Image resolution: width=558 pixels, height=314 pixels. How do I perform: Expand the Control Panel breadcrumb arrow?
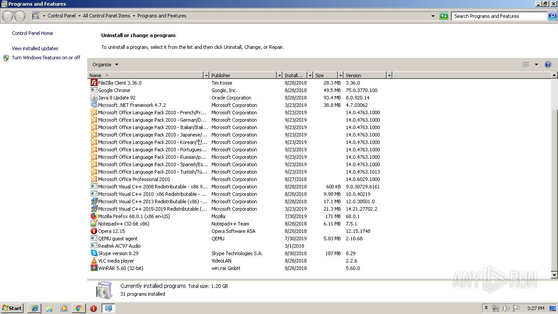click(79, 16)
